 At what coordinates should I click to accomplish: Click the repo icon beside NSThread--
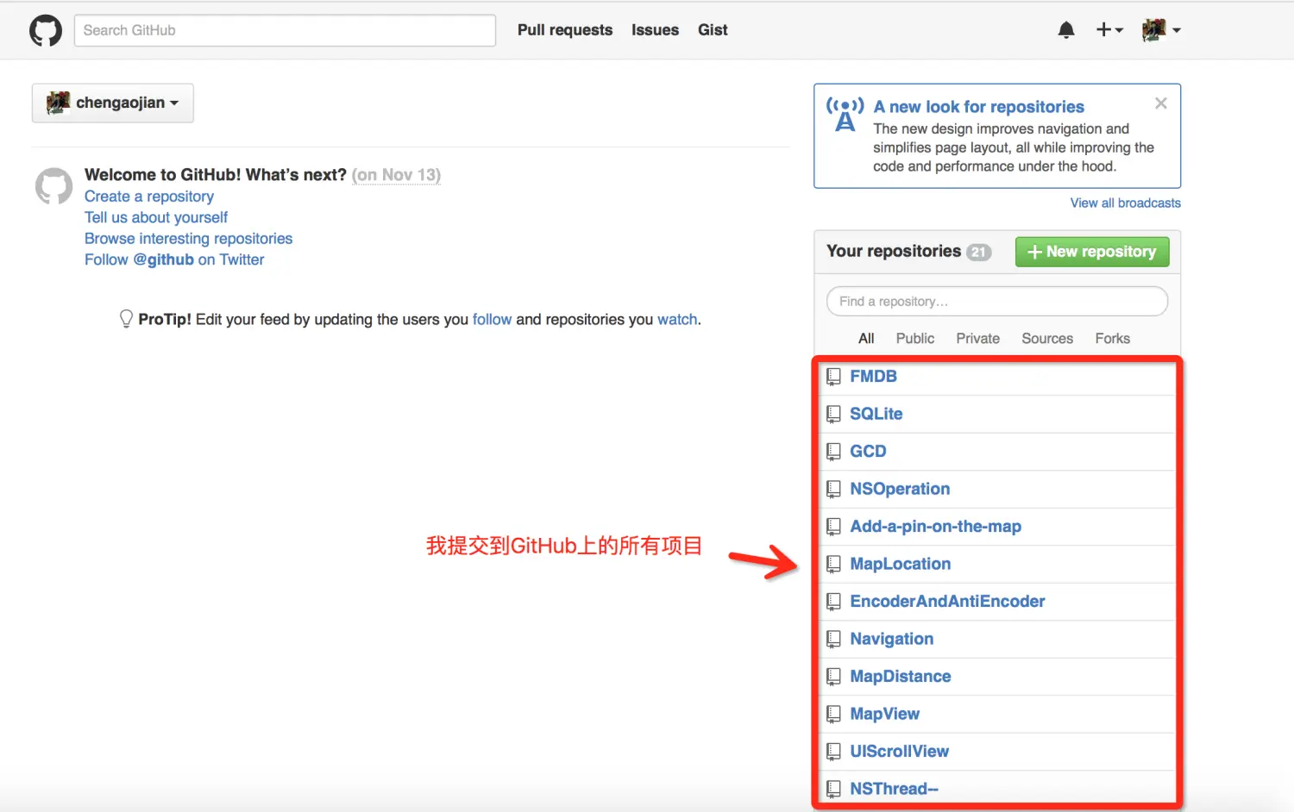tap(833, 790)
